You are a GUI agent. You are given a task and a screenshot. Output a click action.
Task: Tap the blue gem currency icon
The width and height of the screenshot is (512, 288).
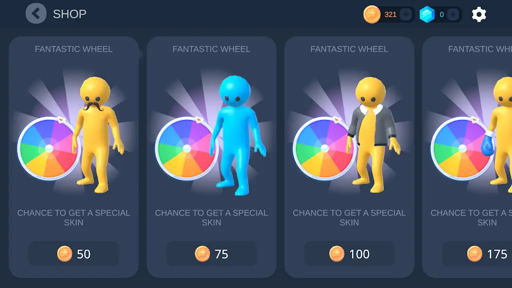click(427, 14)
